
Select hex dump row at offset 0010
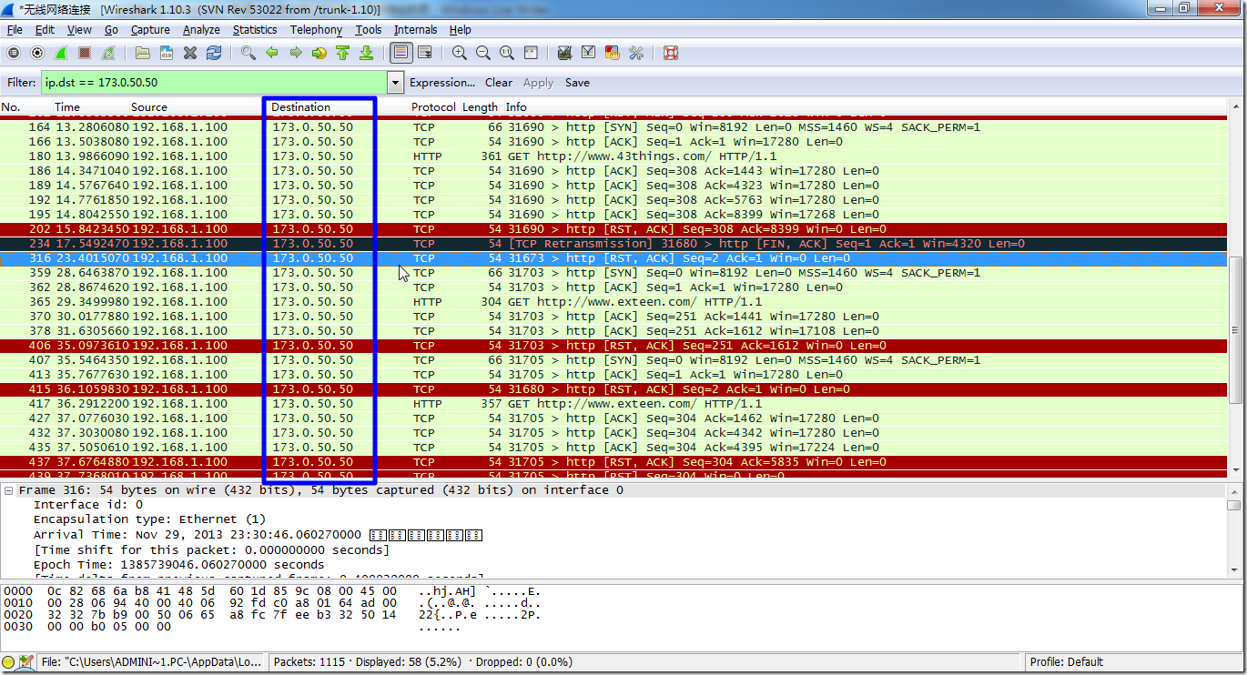pos(273,602)
